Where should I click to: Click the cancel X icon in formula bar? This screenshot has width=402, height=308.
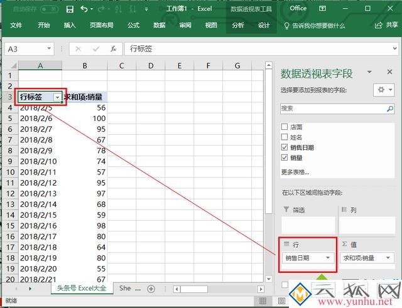(78, 49)
